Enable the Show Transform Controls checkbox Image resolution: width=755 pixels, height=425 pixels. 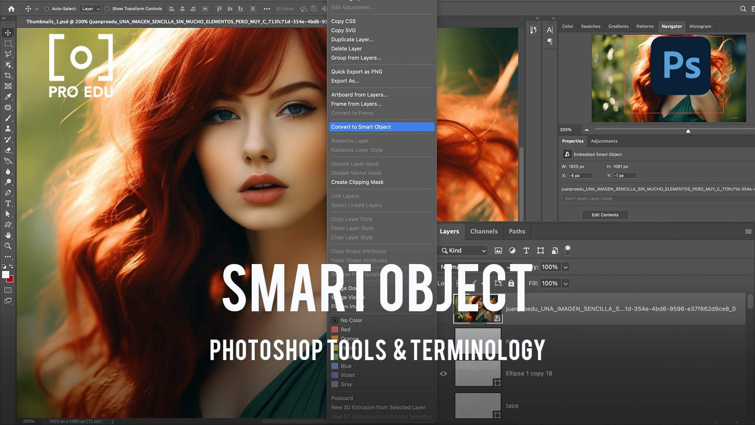[x=107, y=9]
